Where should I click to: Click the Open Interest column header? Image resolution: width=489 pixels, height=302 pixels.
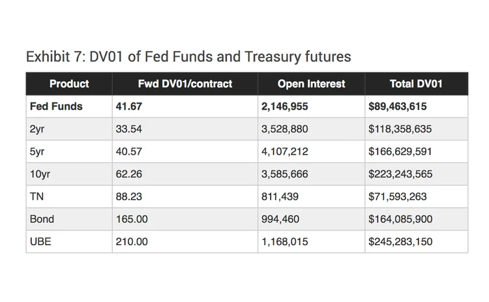click(x=311, y=83)
